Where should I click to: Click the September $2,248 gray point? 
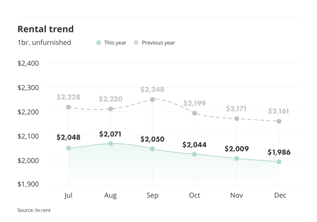pyautogui.click(x=152, y=99)
